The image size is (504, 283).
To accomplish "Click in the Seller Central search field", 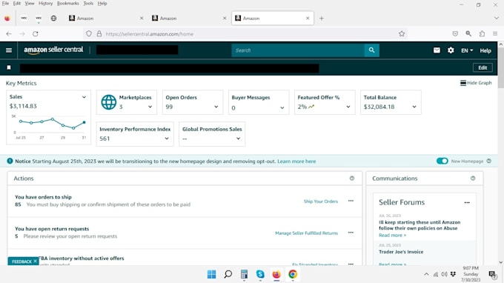I will pyautogui.click(x=298, y=50).
